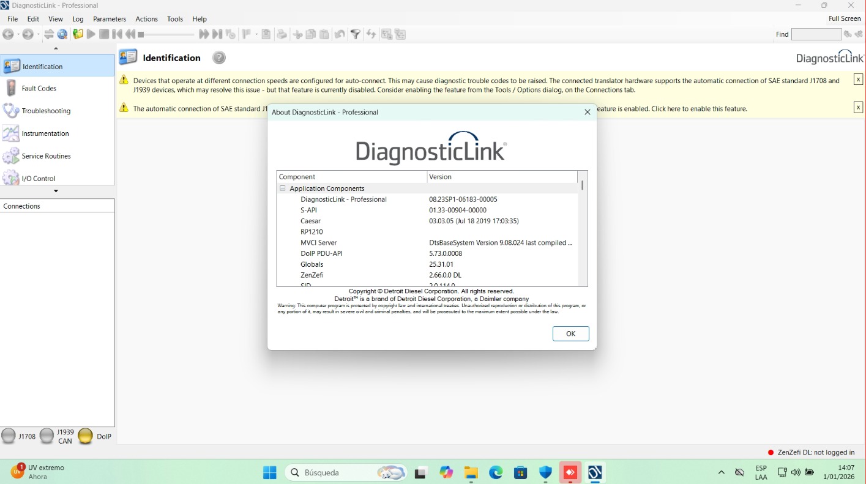Click the Collapse All tree toolbar icon
The height and width of the screenshot is (484, 866).
point(400,34)
